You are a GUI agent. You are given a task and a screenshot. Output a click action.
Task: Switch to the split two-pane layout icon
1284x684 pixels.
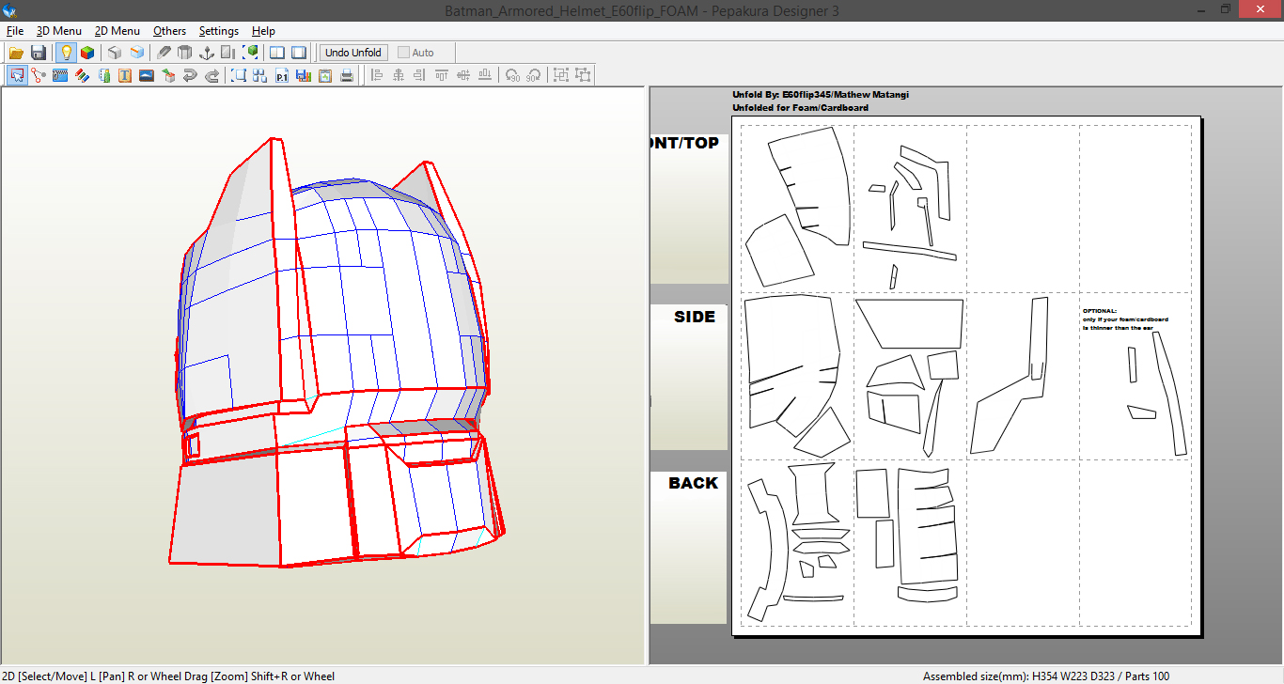pyautogui.click(x=277, y=53)
